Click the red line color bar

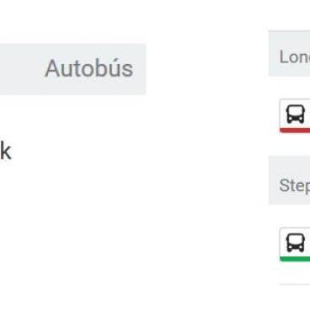[295, 131]
